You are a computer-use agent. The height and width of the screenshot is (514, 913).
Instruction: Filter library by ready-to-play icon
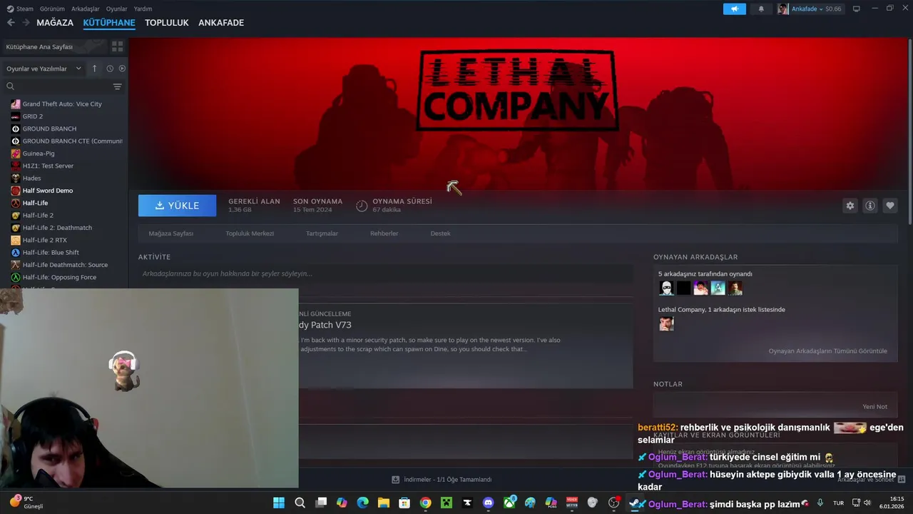pos(122,69)
